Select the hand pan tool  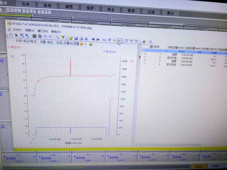tap(11, 35)
